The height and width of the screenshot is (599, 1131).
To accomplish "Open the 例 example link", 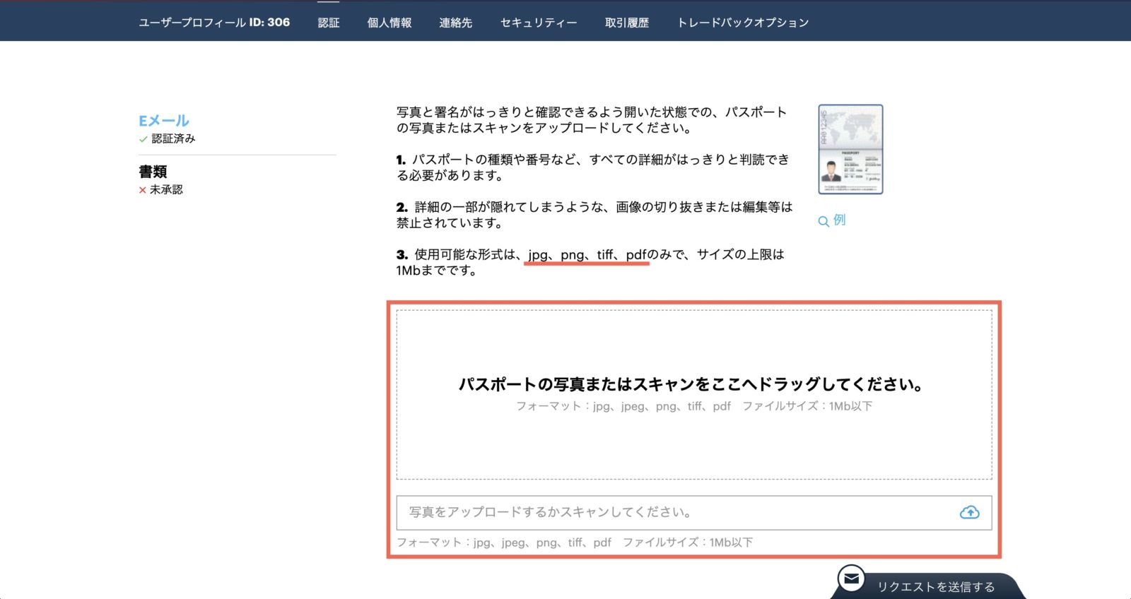I will tap(839, 220).
